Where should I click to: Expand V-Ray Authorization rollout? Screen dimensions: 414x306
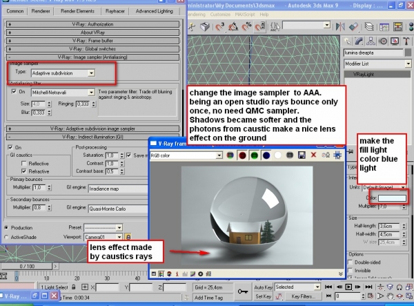click(x=92, y=24)
